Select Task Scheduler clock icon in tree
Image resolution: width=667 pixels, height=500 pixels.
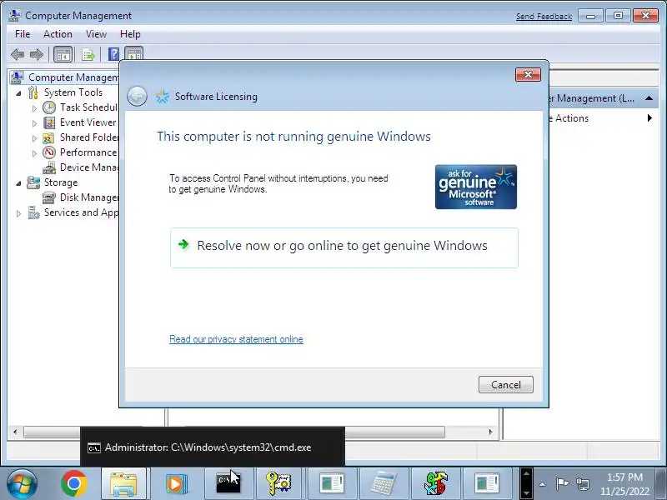[x=49, y=107]
